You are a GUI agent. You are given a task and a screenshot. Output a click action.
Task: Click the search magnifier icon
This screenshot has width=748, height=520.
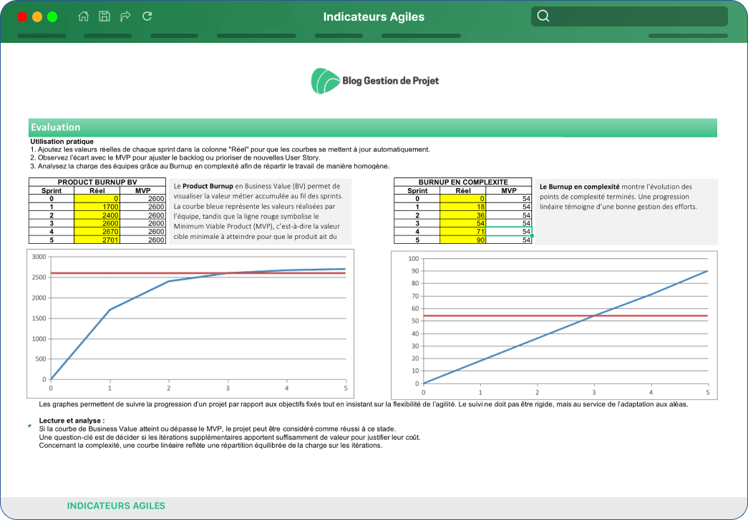tap(543, 16)
